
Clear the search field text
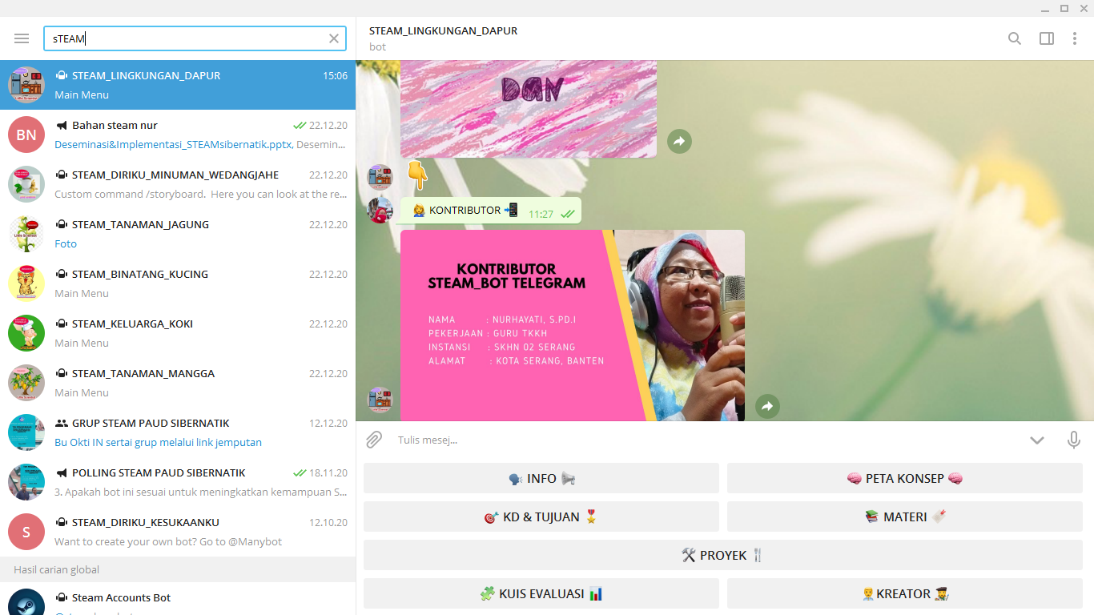[334, 38]
